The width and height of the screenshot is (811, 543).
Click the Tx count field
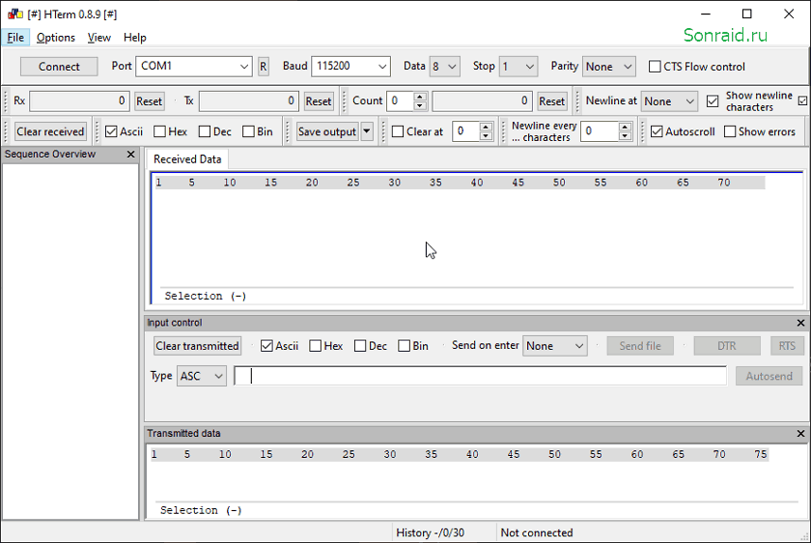tap(249, 100)
